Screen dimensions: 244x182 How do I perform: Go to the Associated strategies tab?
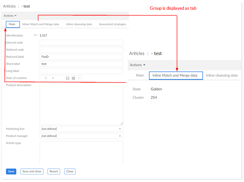[x=113, y=24]
